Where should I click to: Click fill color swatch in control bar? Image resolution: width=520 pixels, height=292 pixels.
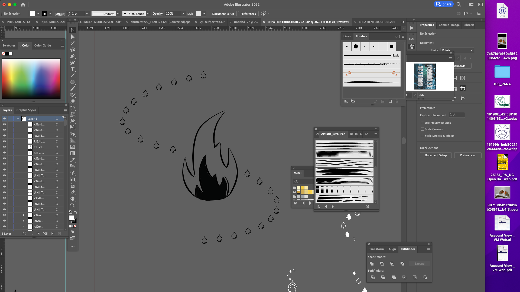(x=32, y=14)
